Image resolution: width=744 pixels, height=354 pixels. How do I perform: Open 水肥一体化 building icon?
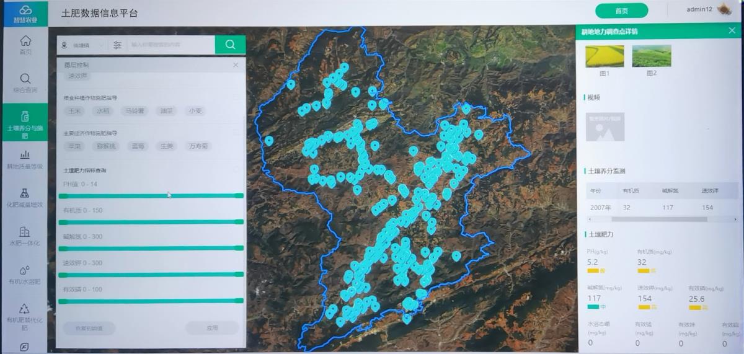click(x=25, y=232)
